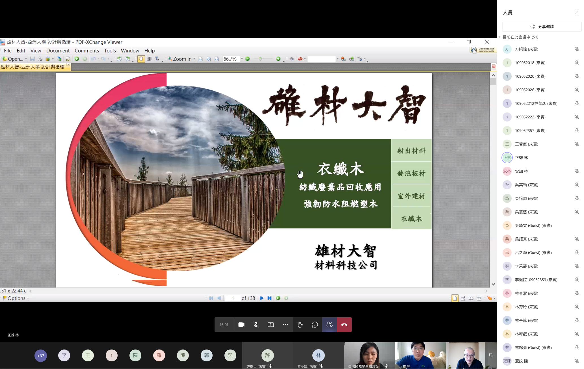Open the meeting chat icon
The image size is (584, 369).
315,325
